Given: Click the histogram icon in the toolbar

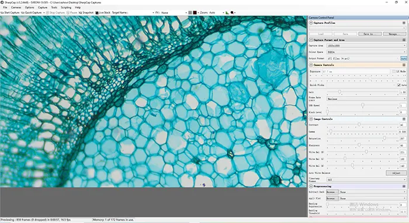Looking at the screenshot, I should 227,12.
